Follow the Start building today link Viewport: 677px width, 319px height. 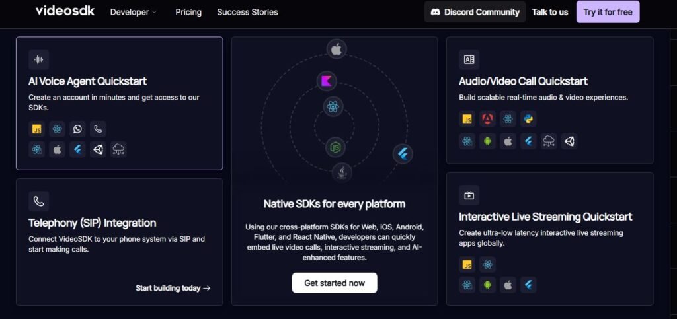(x=173, y=288)
